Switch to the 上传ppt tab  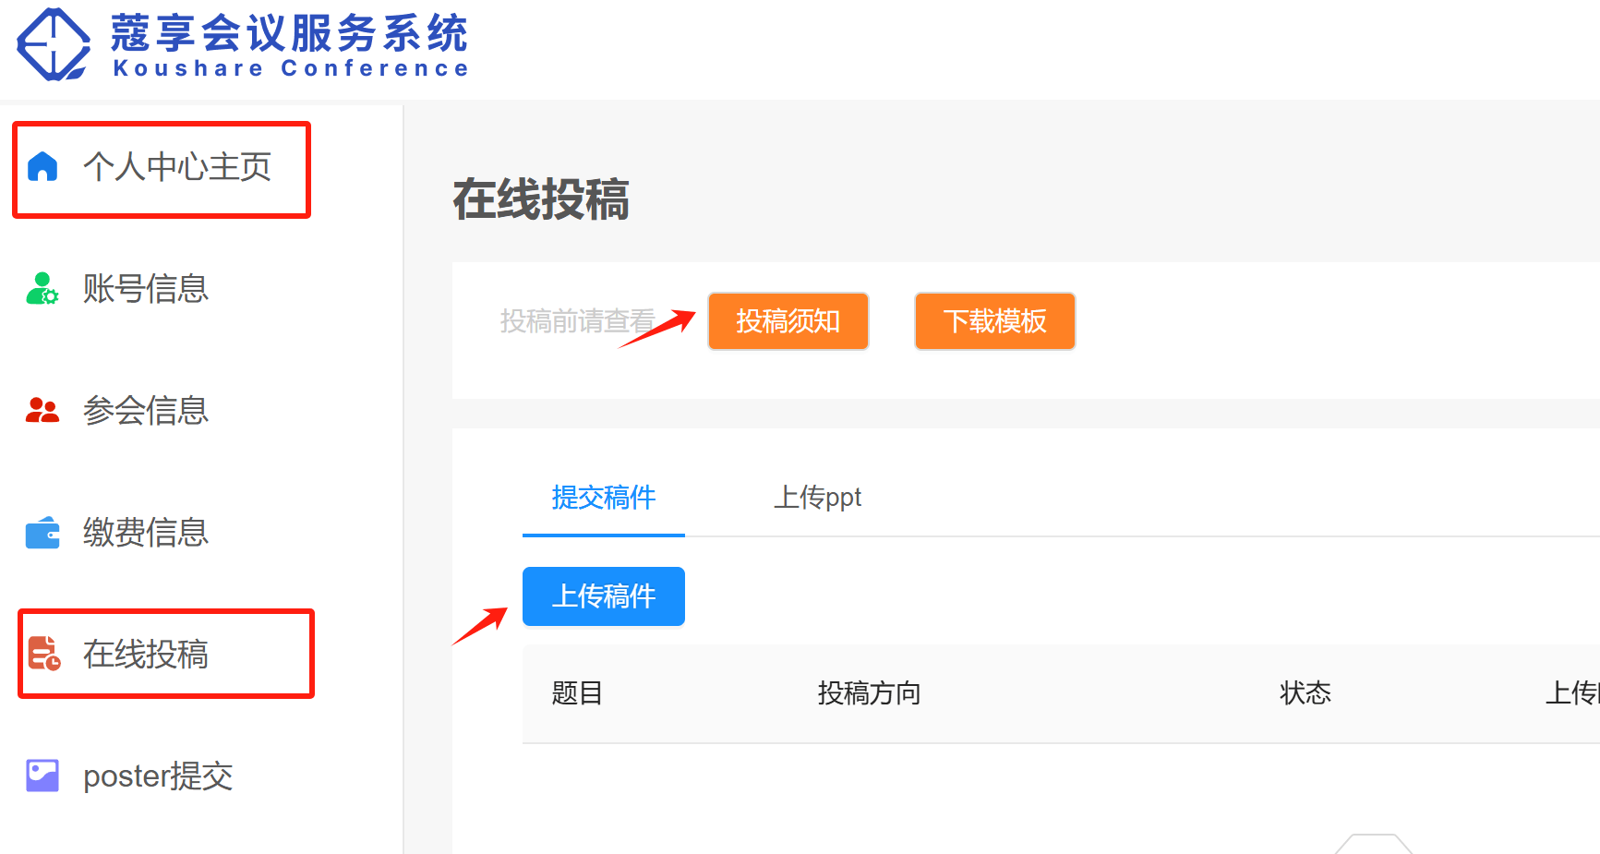(817, 498)
